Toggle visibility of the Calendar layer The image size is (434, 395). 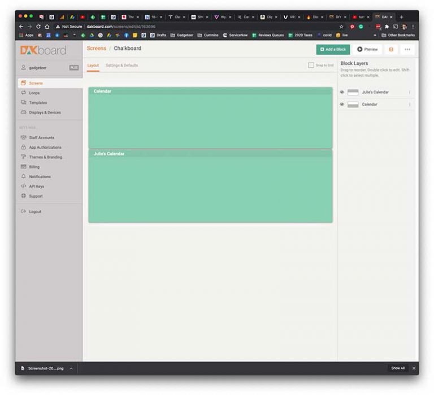[342, 105]
